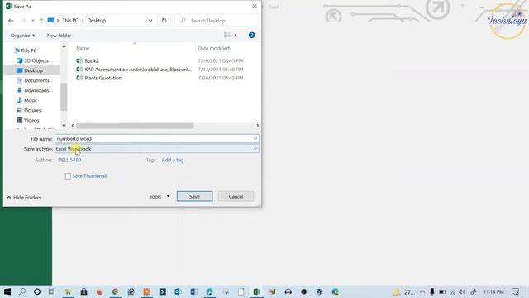Click the Book2 Excel file icon
529x298 pixels.
pyautogui.click(x=79, y=60)
